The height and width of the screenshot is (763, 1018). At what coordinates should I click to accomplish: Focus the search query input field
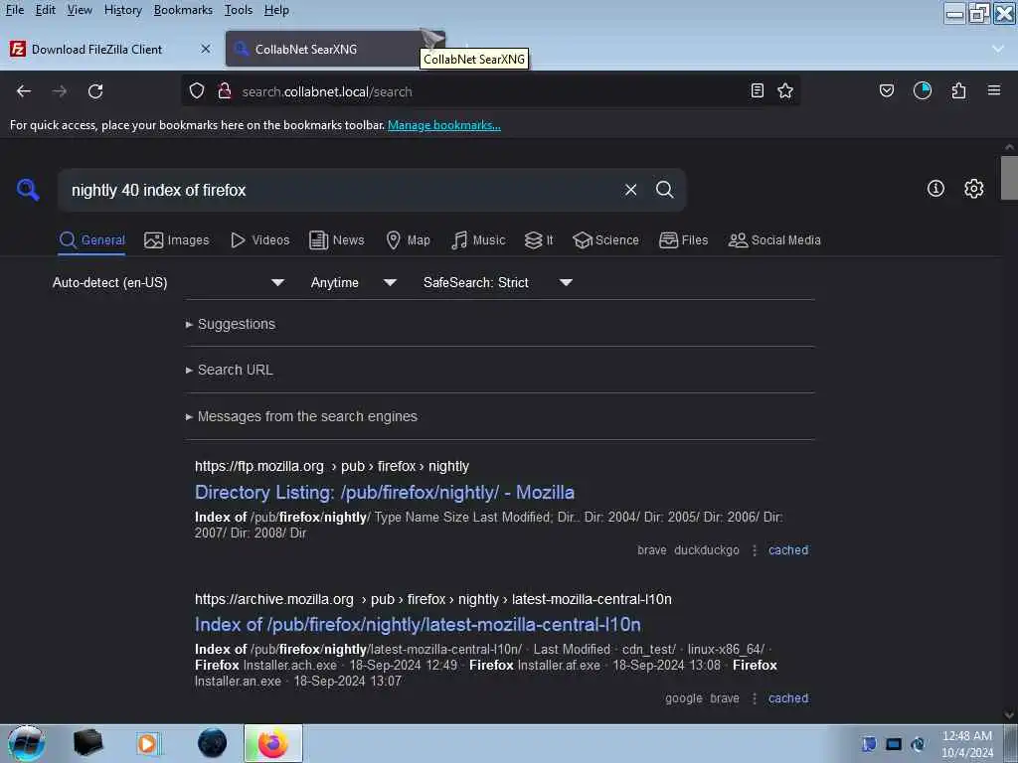[341, 190]
